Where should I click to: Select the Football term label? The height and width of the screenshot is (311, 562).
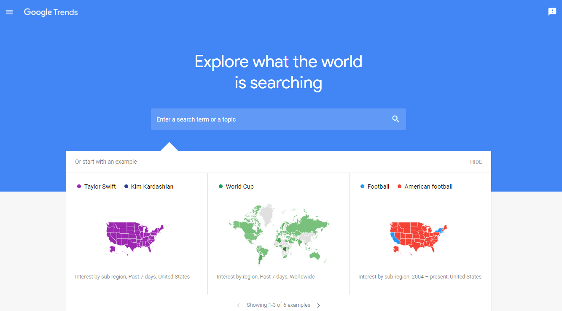point(379,187)
